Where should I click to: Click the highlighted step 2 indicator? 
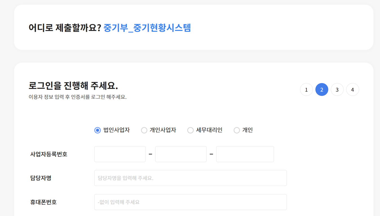click(x=322, y=90)
